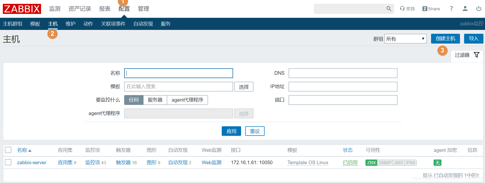Focus the 端口 filter input
This screenshot has width=485, height=183.
point(343,100)
